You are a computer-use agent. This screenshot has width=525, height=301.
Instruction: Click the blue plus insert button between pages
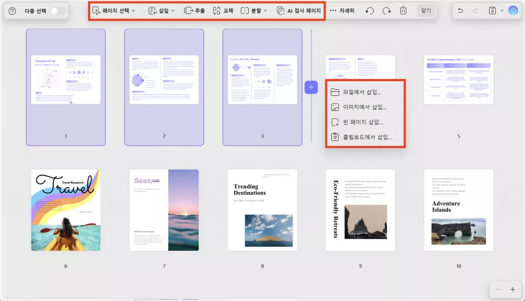pos(311,87)
